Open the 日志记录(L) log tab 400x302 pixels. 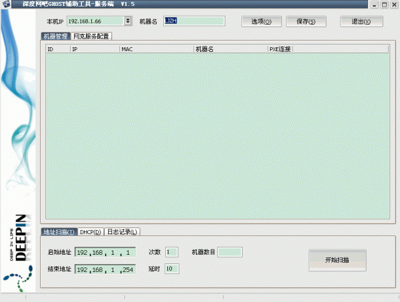click(x=122, y=231)
